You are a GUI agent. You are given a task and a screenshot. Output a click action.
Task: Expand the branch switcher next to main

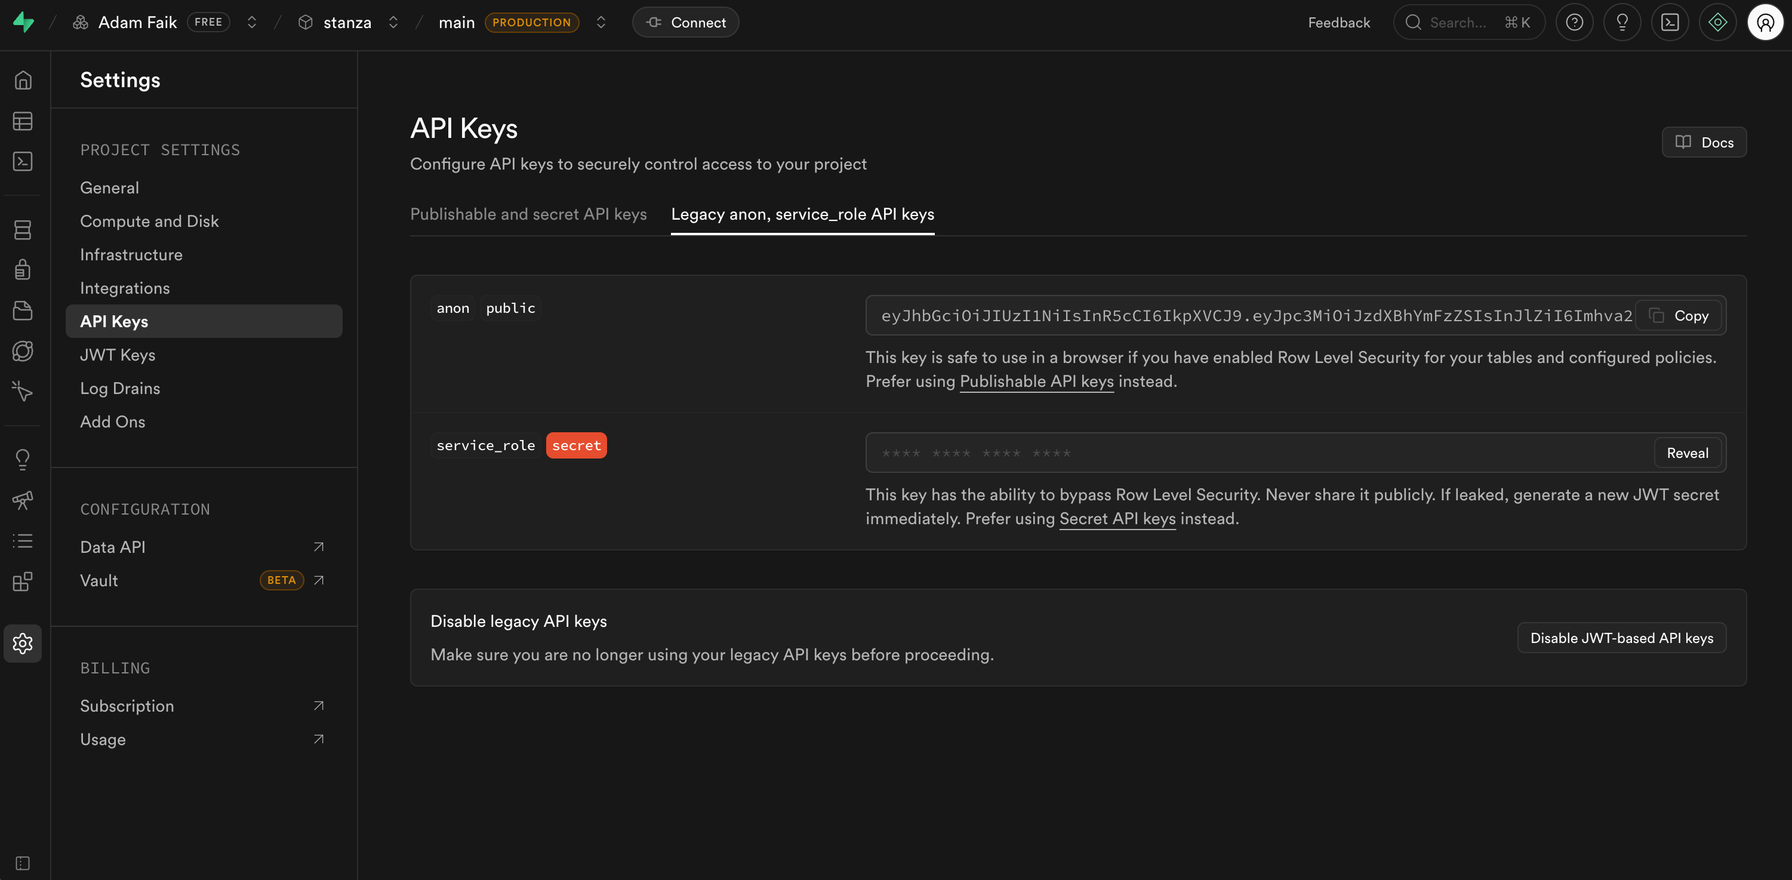[601, 22]
